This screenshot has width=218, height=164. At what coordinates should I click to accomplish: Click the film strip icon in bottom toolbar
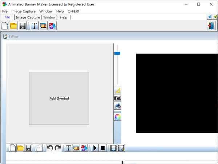pyautogui.click(x=113, y=148)
